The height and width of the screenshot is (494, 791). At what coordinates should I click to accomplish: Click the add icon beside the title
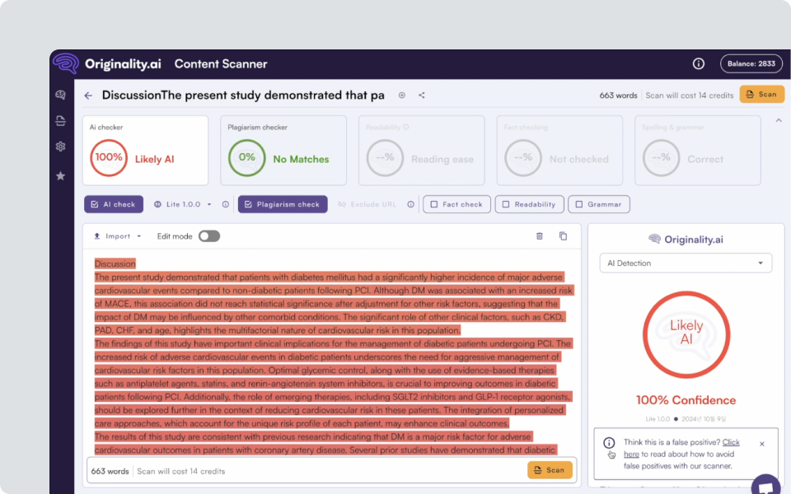(401, 96)
